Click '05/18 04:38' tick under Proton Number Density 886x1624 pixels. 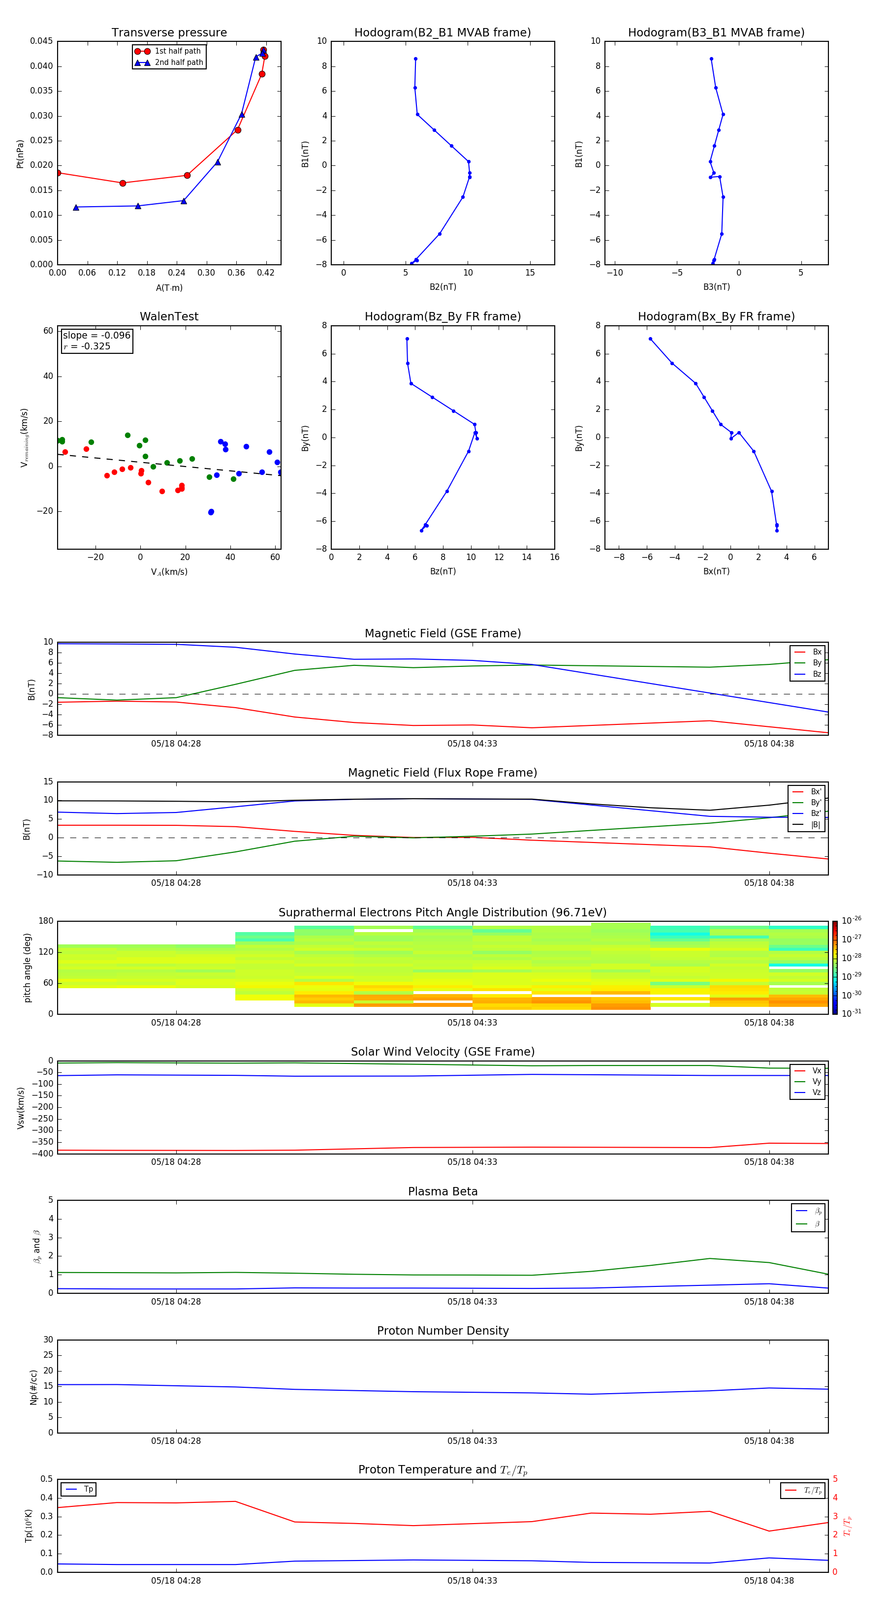769,1441
